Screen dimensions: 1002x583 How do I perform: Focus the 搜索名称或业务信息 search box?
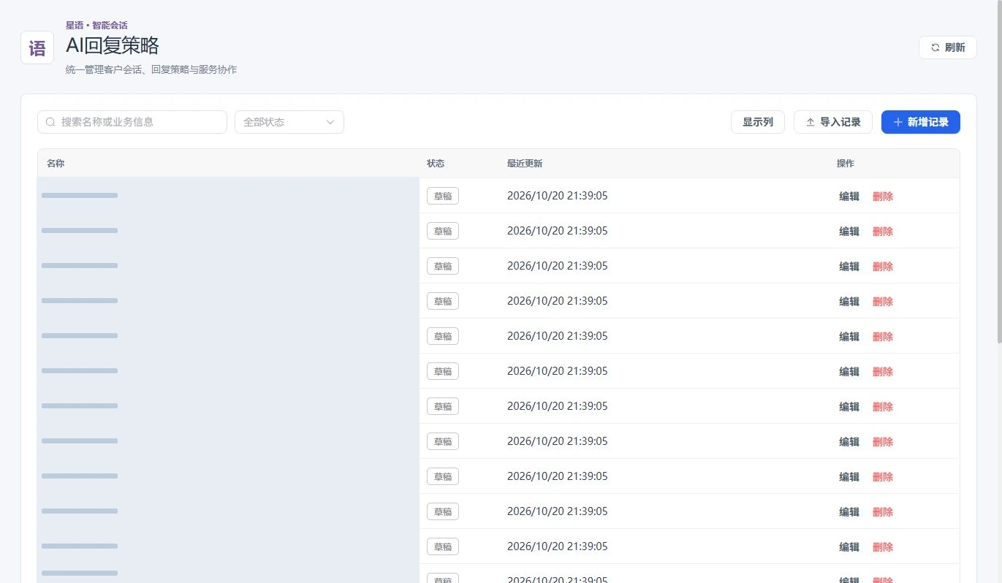[x=132, y=122]
